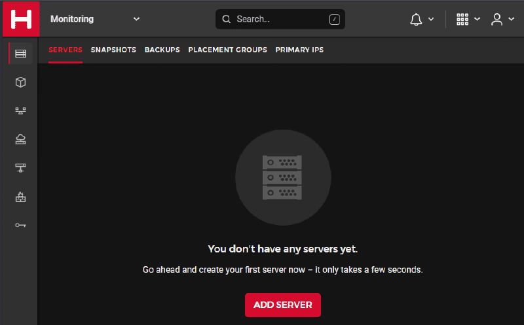The image size is (524, 325).
Task: View the Primary IPs tab
Action: (299, 50)
